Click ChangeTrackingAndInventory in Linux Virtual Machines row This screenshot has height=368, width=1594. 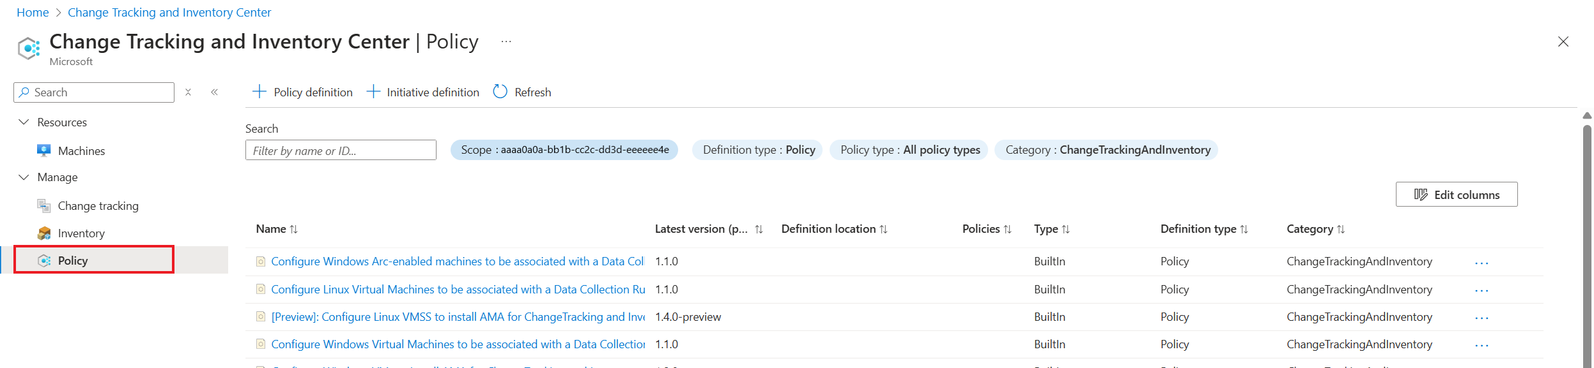click(x=1359, y=290)
